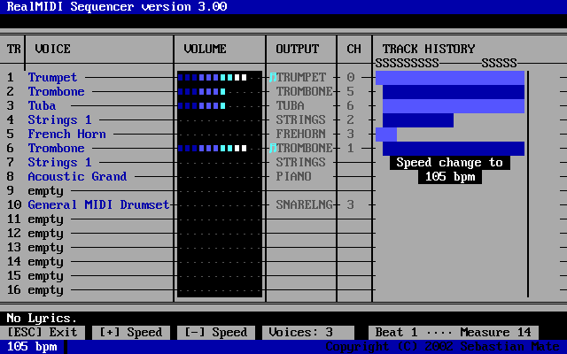
Task: Click the Strings 1 track history bar
Action: coord(417,120)
